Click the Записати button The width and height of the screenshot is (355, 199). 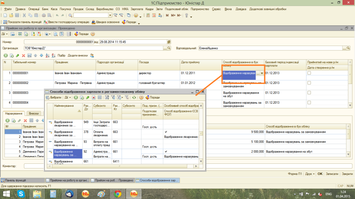pos(332,174)
